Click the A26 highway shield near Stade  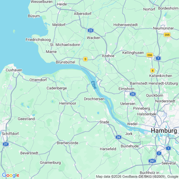click(x=118, y=137)
